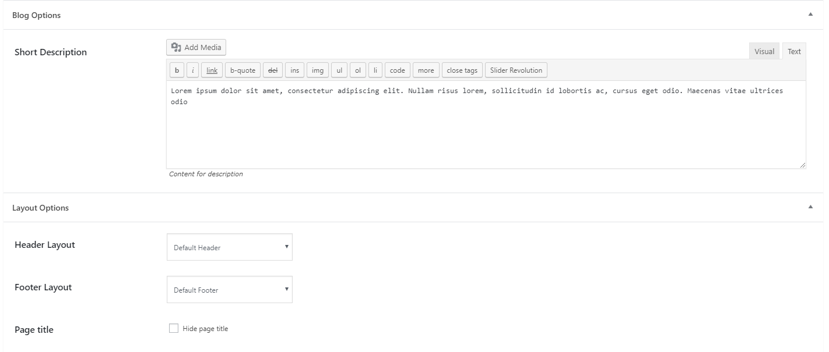Apply italic with the i quicktag

coord(192,70)
